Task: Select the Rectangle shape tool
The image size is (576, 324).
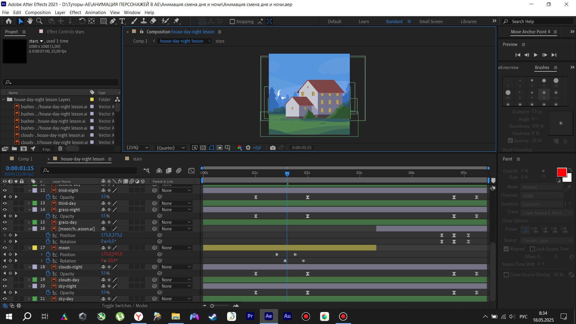Action: 103,21
